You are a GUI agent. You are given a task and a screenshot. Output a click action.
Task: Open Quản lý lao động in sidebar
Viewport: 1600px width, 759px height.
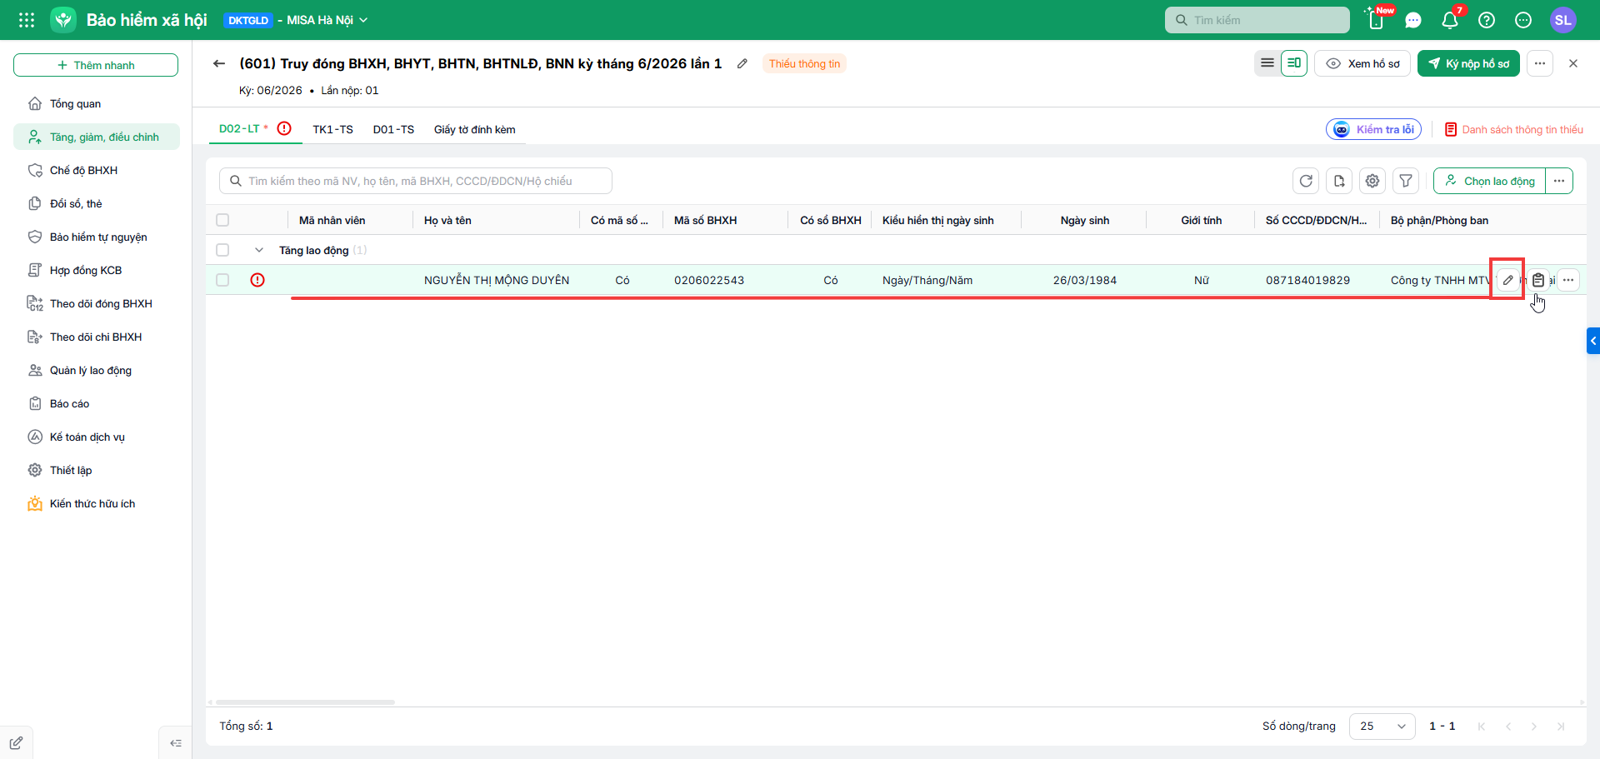[x=97, y=370]
